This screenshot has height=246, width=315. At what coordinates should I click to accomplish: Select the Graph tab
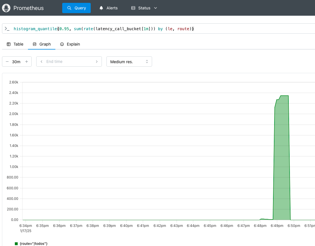coord(42,44)
